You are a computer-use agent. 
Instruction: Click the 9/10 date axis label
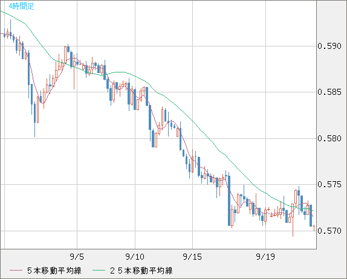pyautogui.click(x=135, y=257)
